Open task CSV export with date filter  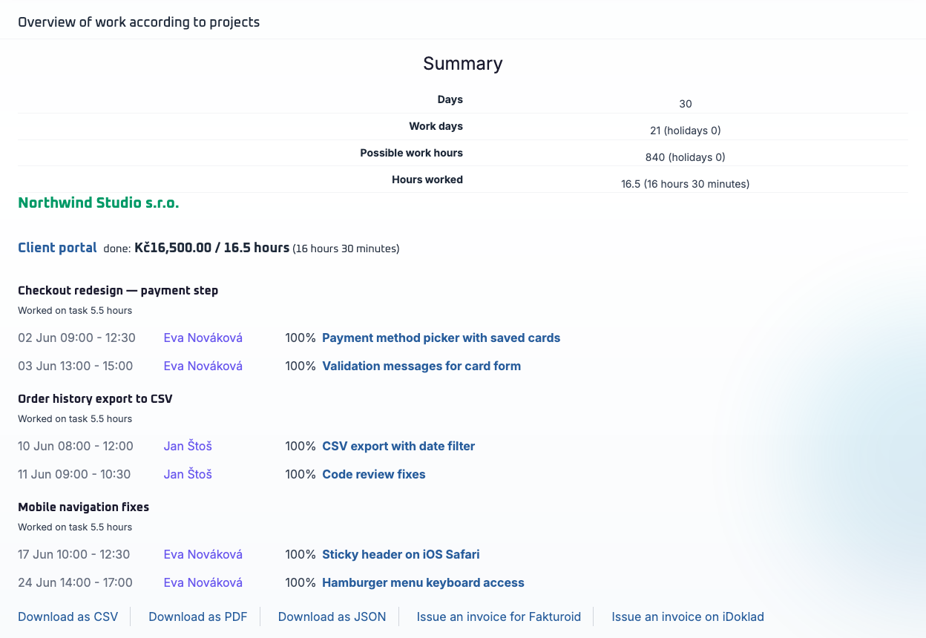[x=398, y=446]
